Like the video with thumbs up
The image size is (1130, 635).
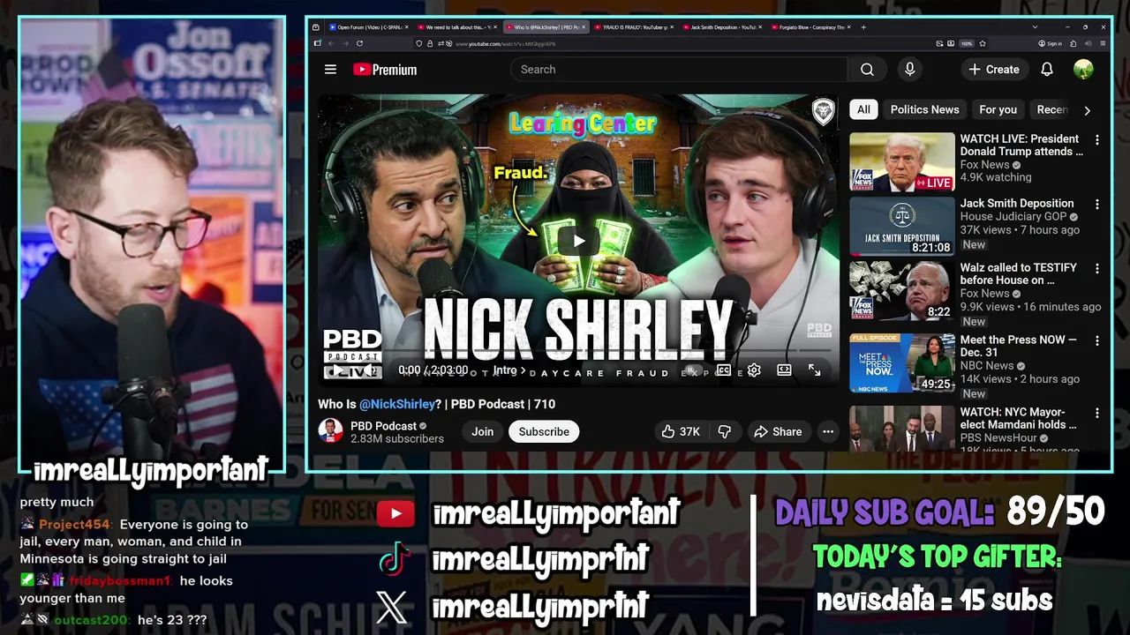(x=680, y=431)
